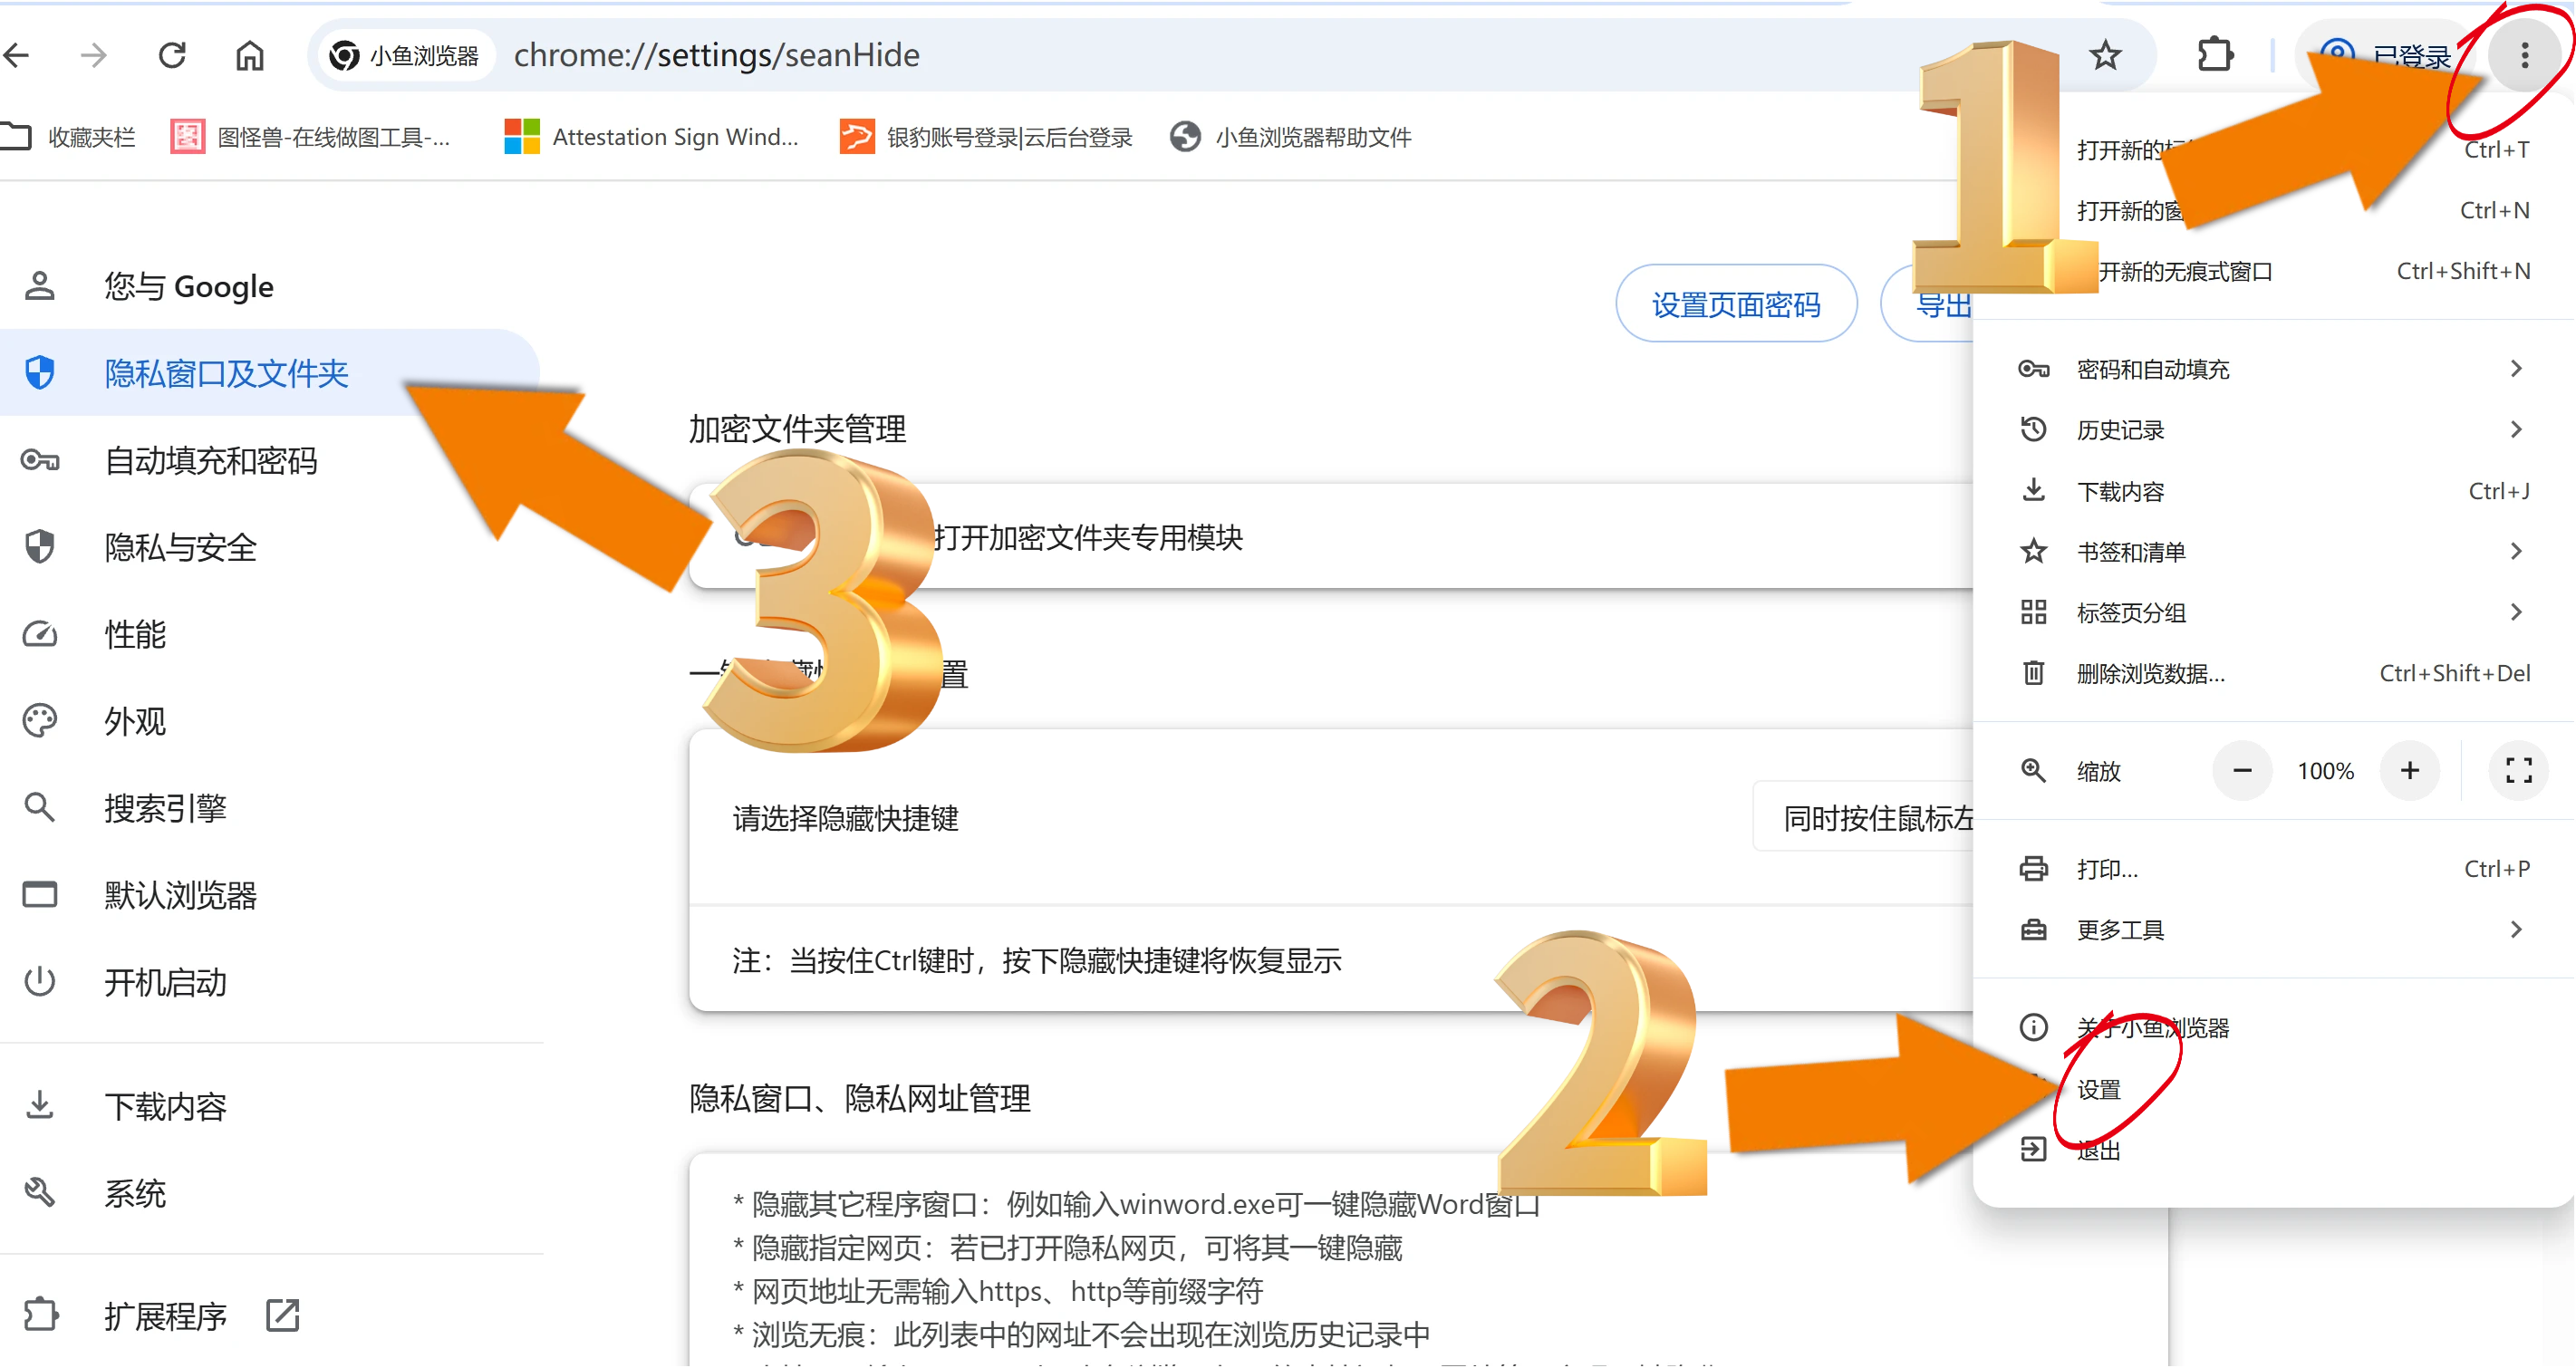Open the 开机启动 settings section
This screenshot has width=2576, height=1368.
click(x=270, y=982)
